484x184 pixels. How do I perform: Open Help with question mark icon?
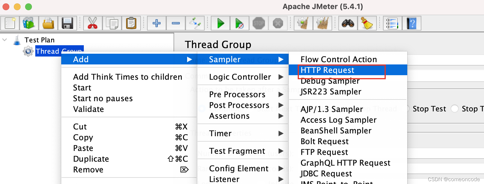(412, 23)
